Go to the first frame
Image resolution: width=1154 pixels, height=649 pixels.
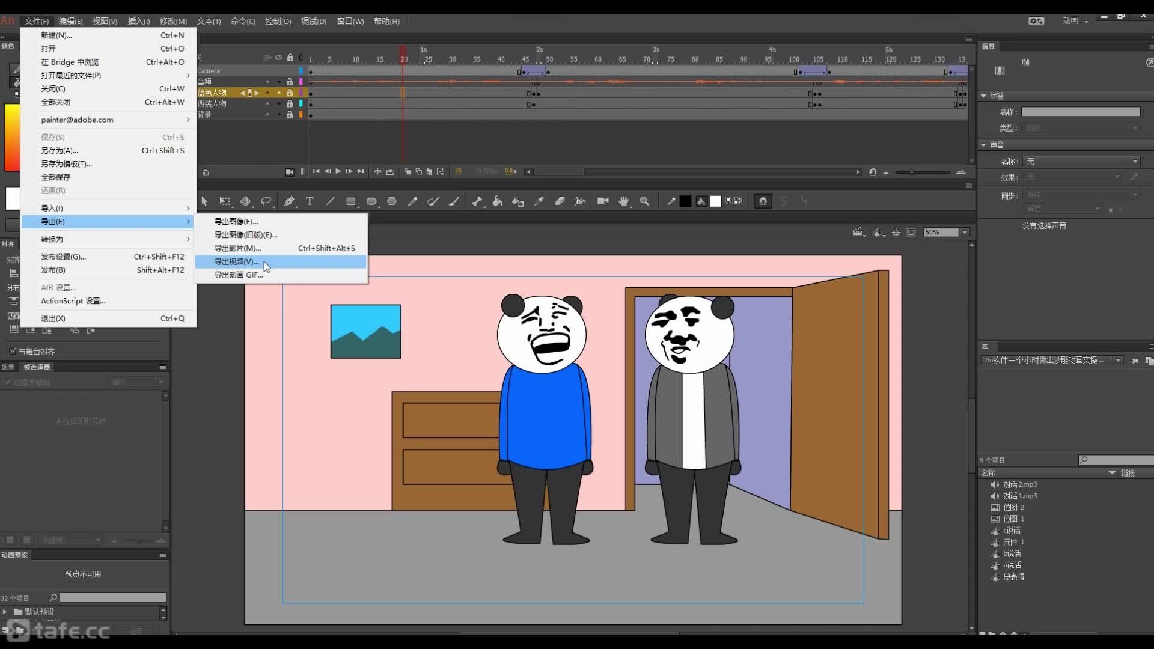click(316, 172)
